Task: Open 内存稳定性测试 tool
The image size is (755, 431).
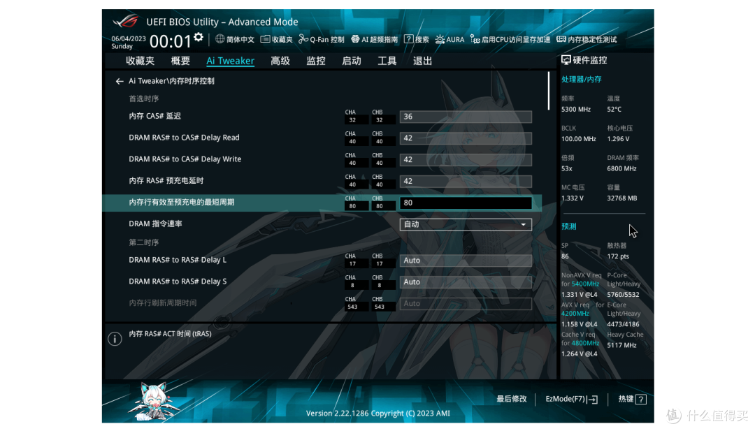Action: pos(561,40)
